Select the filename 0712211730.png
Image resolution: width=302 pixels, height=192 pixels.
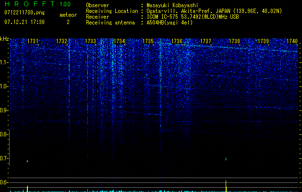[x=24, y=12]
